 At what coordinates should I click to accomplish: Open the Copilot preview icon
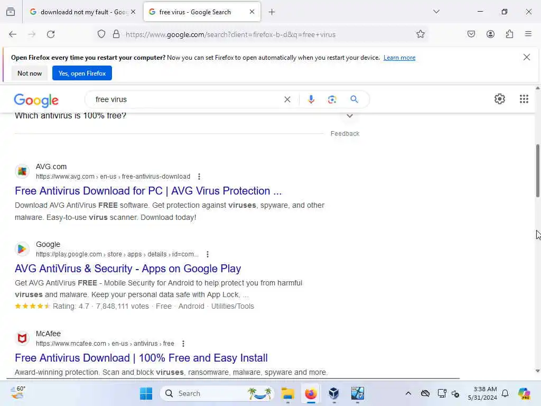tap(524, 393)
